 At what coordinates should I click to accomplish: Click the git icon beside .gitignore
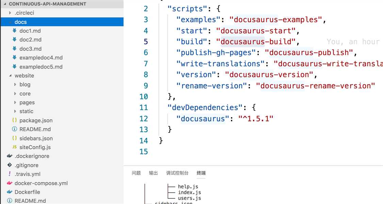coord(10,165)
